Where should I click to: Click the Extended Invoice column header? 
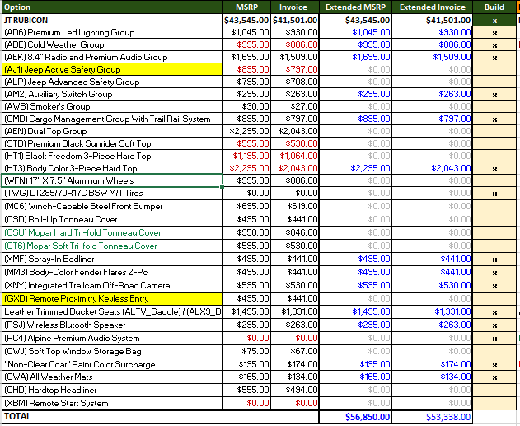click(x=433, y=7)
